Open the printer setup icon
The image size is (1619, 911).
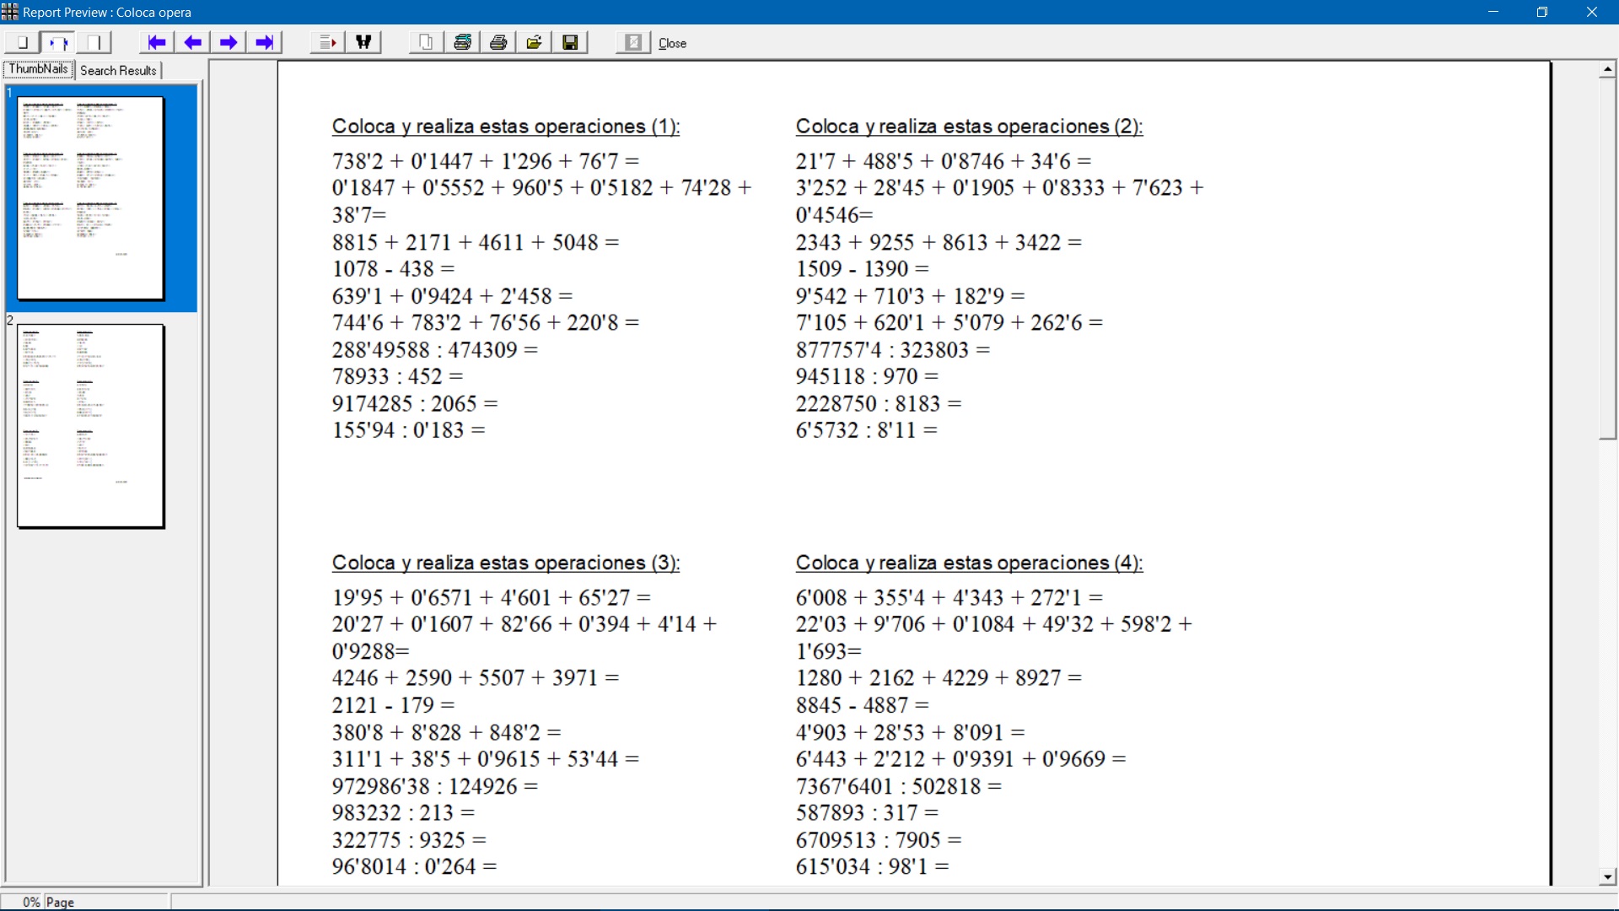click(x=462, y=42)
